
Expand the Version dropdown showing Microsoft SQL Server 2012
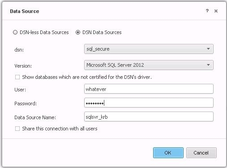(149, 65)
